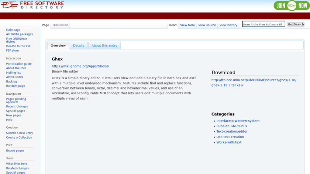This screenshot has height=174, width=310.
Task: Open the Interface:x-window-system category
Action: [238, 121]
